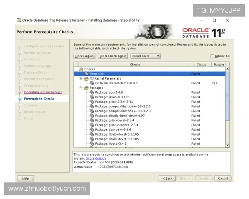The height and width of the screenshot is (199, 249).
Task: Collapse the OS Kernel Parameters node
Action: pos(81,78)
